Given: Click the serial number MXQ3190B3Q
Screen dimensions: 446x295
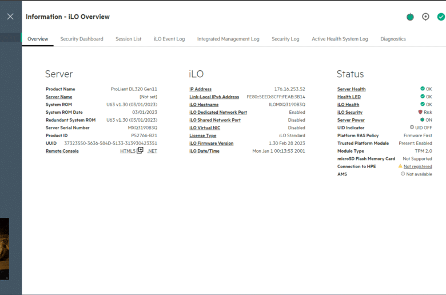Looking at the screenshot, I should [142, 127].
